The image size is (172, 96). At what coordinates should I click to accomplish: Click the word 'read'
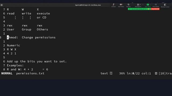[10, 14]
